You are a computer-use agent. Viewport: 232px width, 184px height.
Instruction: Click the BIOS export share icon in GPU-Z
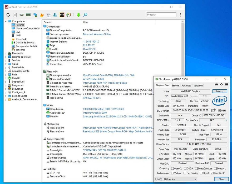[x=213, y=110]
